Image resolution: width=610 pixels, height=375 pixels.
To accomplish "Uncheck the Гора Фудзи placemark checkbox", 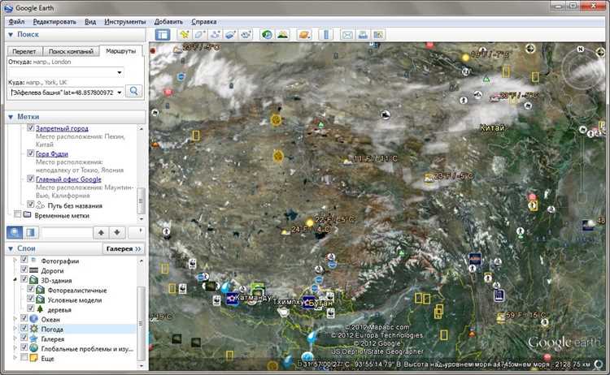I will click(30, 153).
